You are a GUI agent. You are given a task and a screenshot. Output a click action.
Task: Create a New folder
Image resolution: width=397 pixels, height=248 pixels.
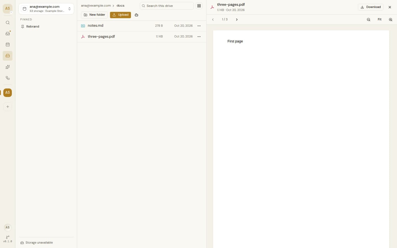pos(95,15)
